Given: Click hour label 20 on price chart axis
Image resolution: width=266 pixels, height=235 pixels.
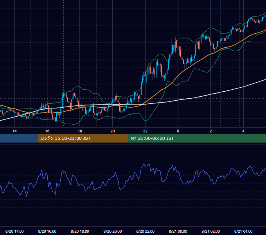Looking at the screenshot, I should click(113, 131).
